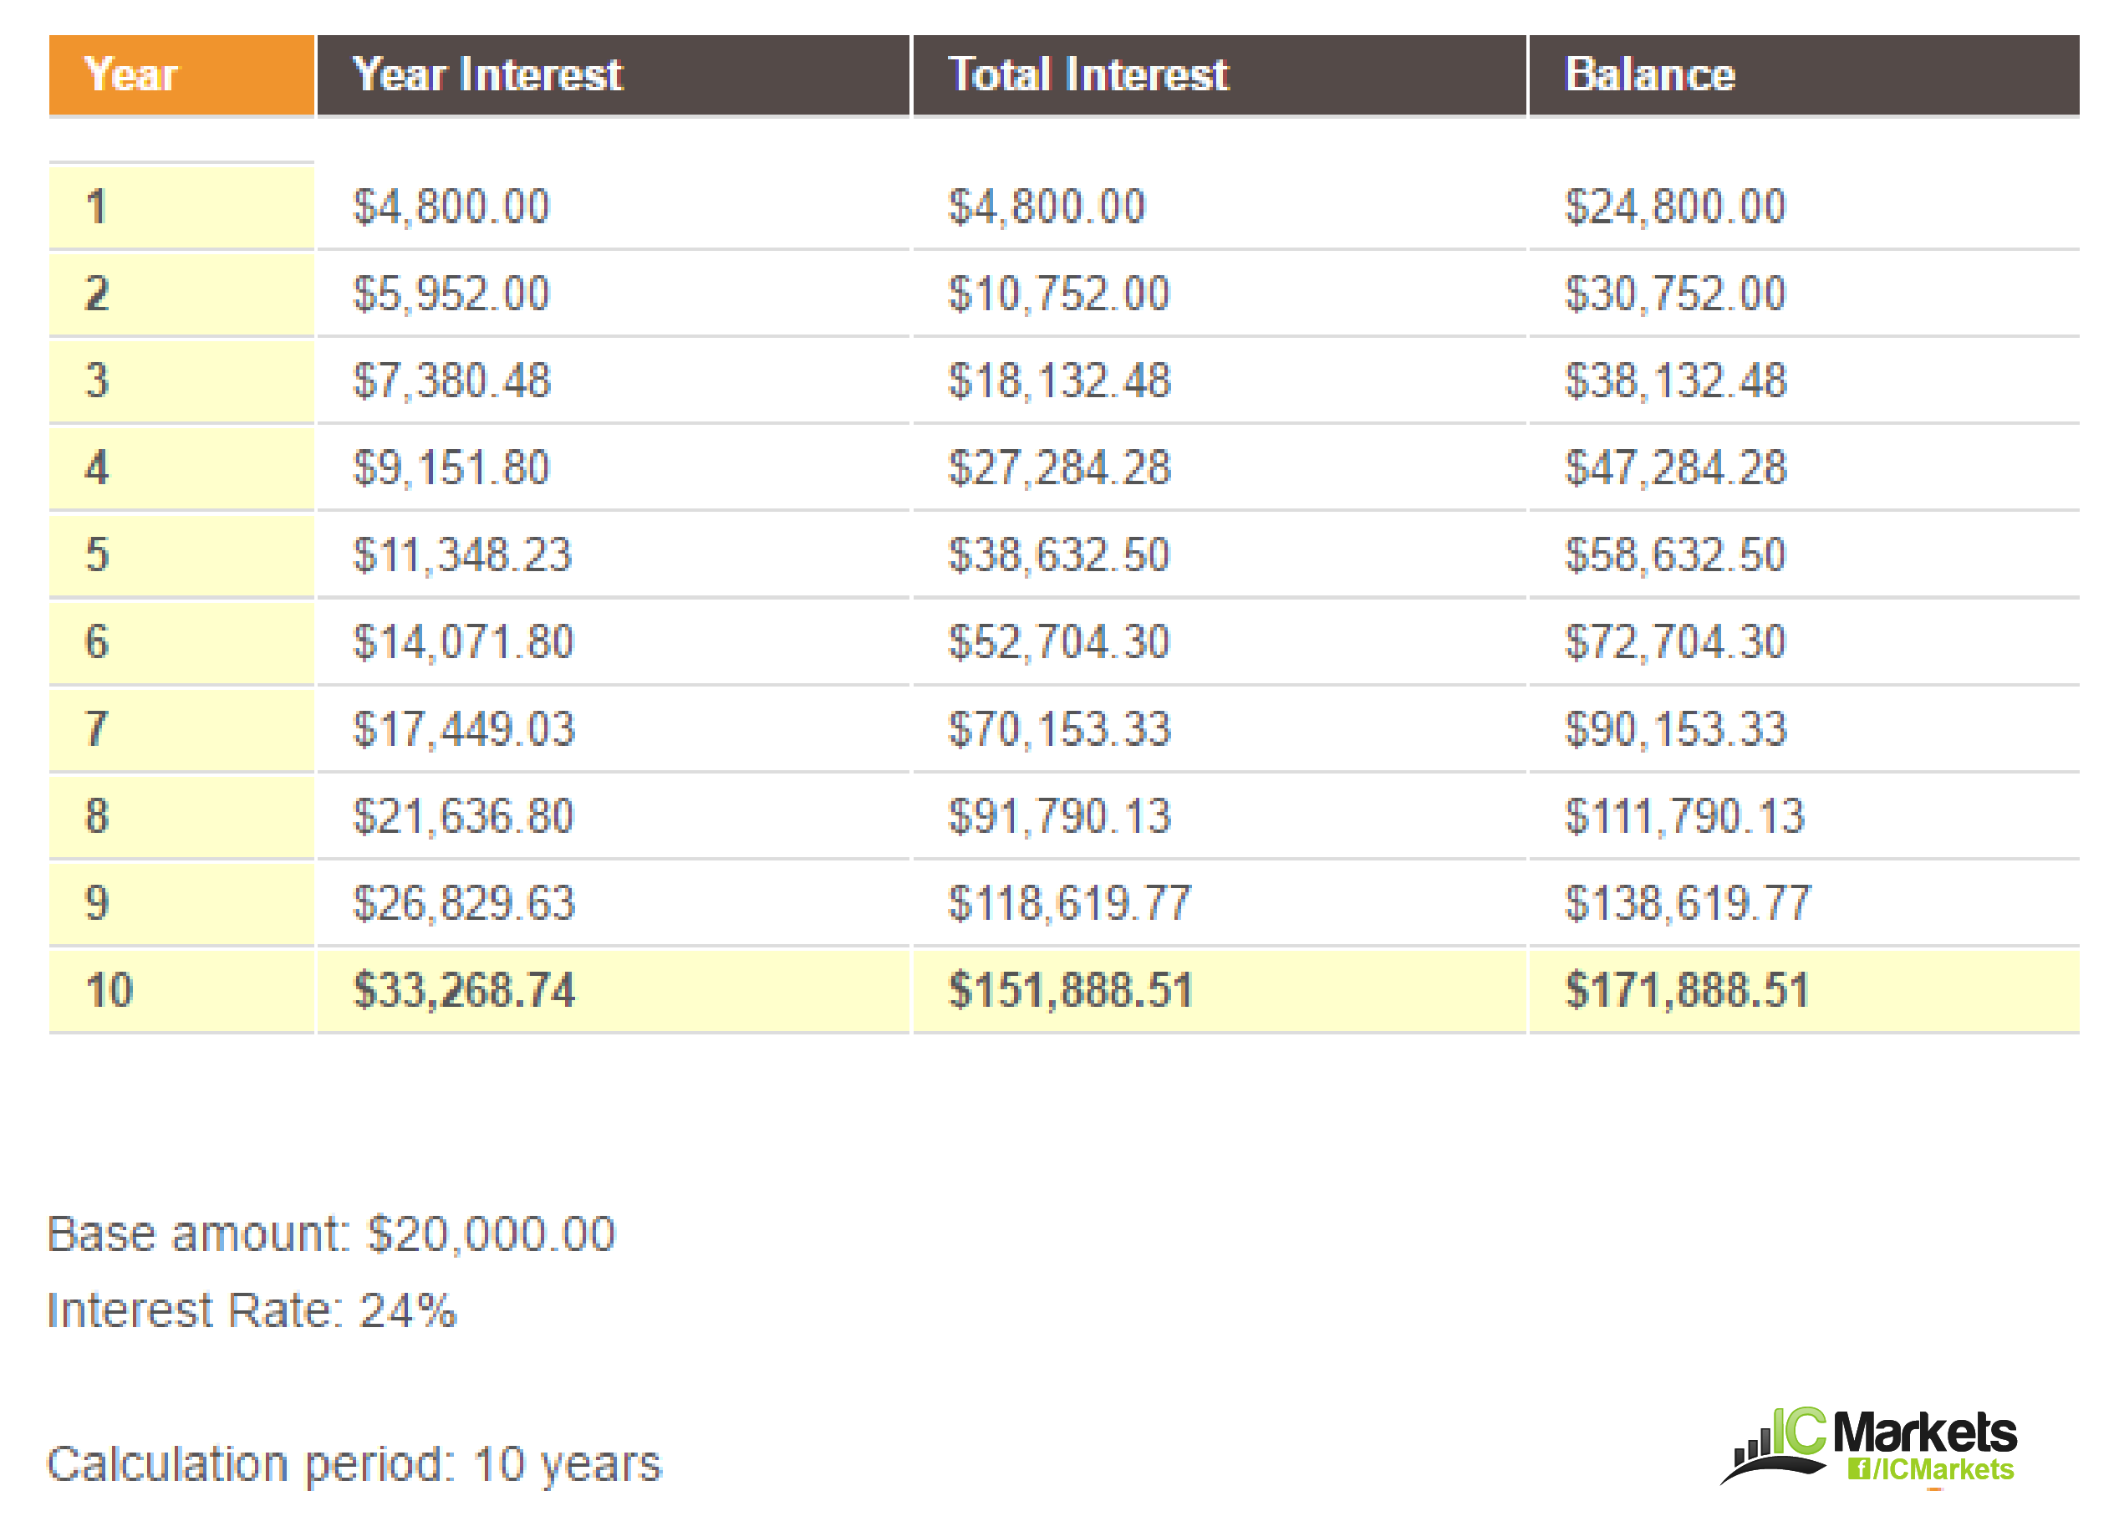2119x1537 pixels.
Task: Select the year 5 row cell
Action: (181, 555)
